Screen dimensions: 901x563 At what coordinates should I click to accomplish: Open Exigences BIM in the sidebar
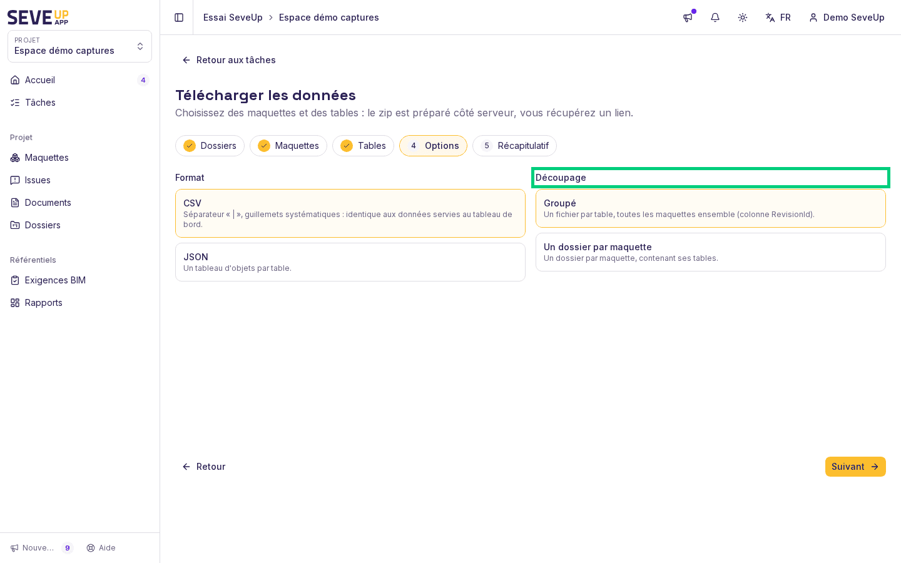(x=79, y=280)
